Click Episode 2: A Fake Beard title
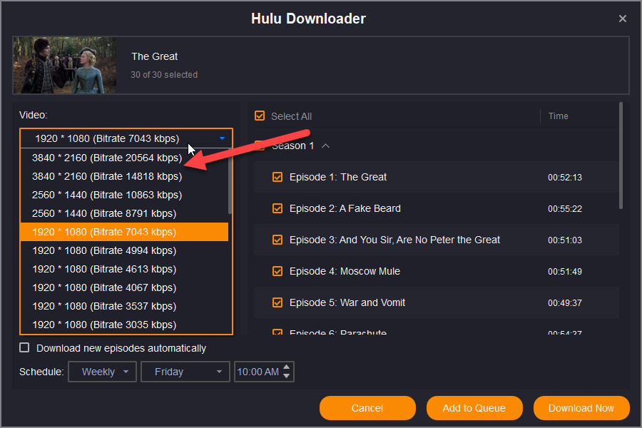Viewport: 642px width, 428px height. tap(345, 208)
